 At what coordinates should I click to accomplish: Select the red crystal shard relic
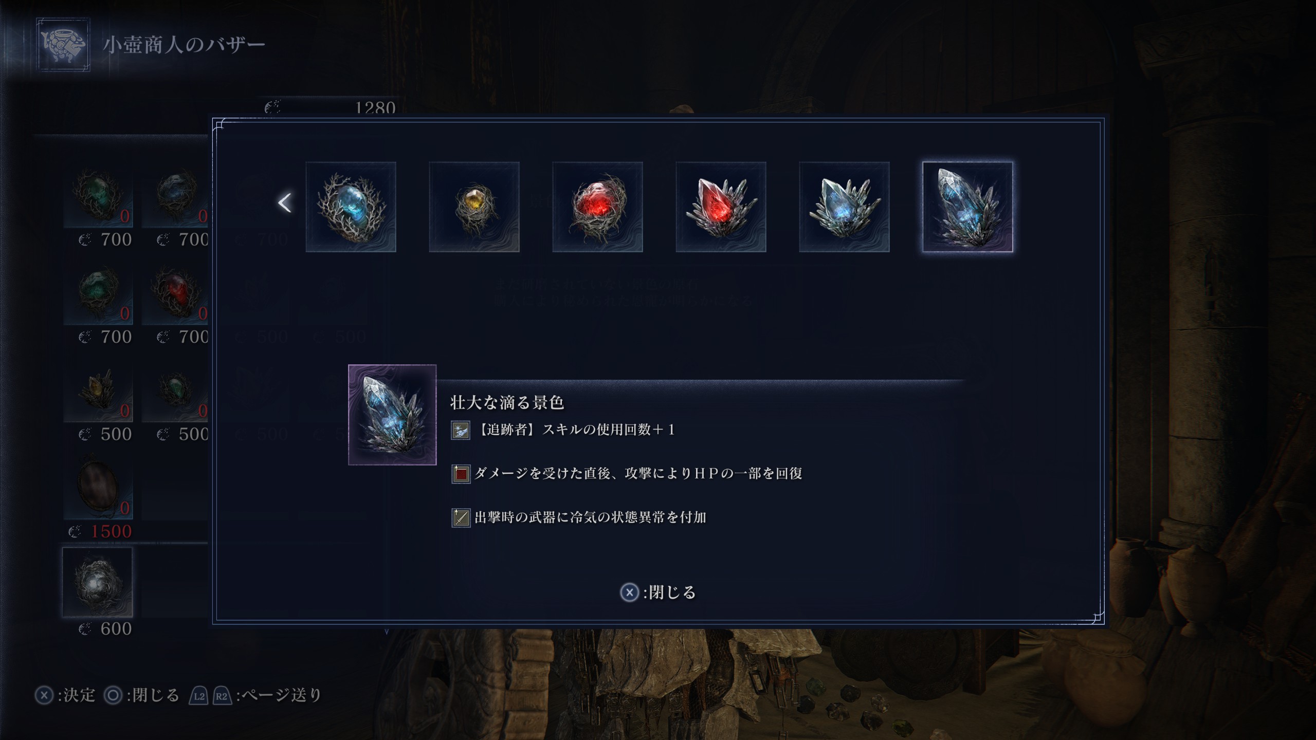[x=721, y=207]
